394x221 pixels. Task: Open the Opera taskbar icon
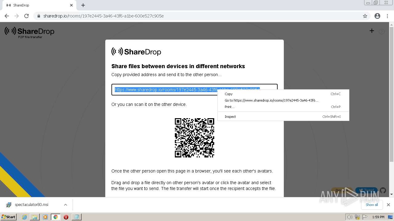pyautogui.click(x=66, y=217)
